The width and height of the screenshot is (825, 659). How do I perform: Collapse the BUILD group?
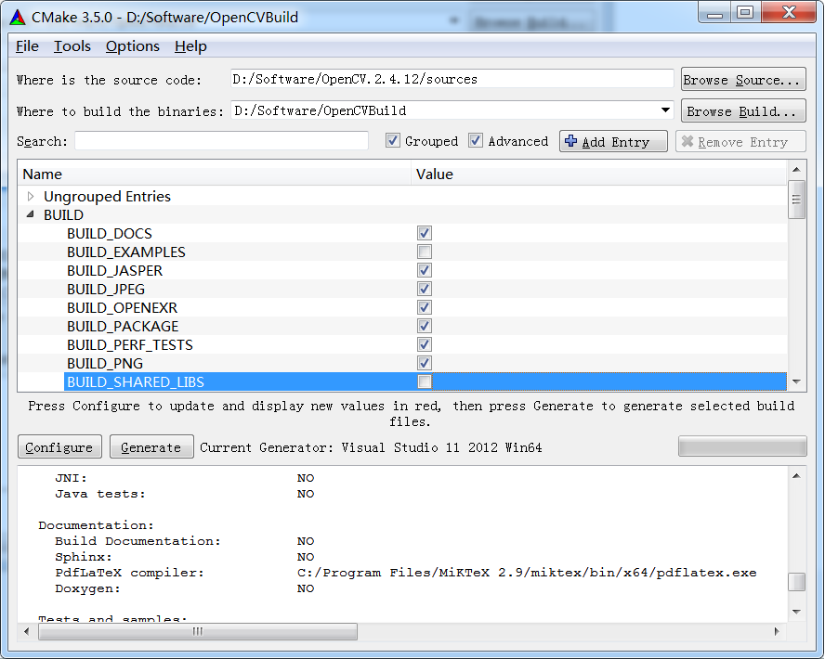point(31,214)
